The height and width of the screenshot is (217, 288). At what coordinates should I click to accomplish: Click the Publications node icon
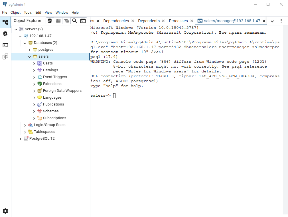[x=40, y=104]
